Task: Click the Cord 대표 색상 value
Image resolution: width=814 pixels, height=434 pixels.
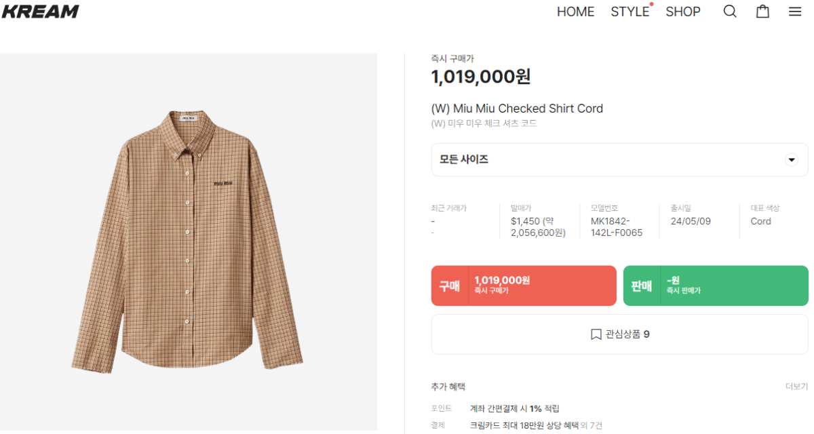Action: pyautogui.click(x=760, y=221)
